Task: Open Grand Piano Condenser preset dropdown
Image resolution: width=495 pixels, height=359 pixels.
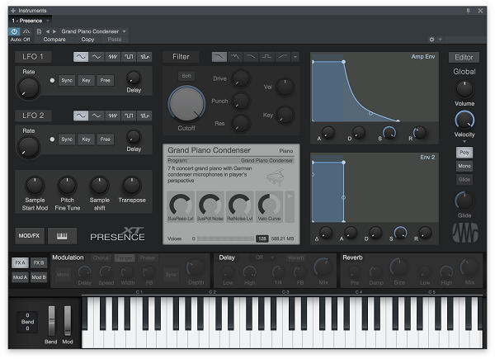Action: tap(93, 31)
